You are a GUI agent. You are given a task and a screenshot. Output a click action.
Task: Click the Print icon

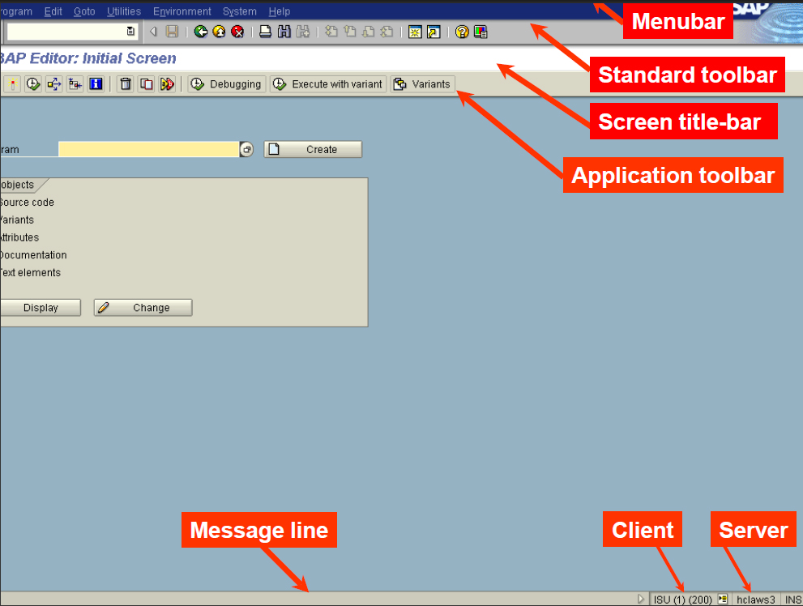point(265,32)
